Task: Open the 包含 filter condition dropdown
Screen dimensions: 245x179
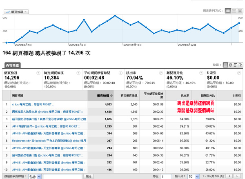Action: pos(35,177)
